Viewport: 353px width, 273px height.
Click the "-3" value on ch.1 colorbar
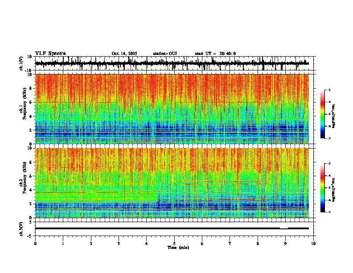(329, 90)
